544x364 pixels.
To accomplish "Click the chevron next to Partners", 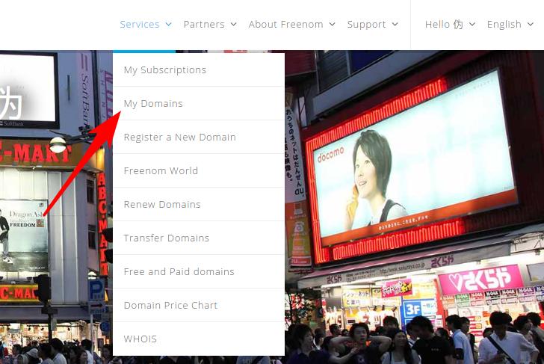I will pos(234,24).
